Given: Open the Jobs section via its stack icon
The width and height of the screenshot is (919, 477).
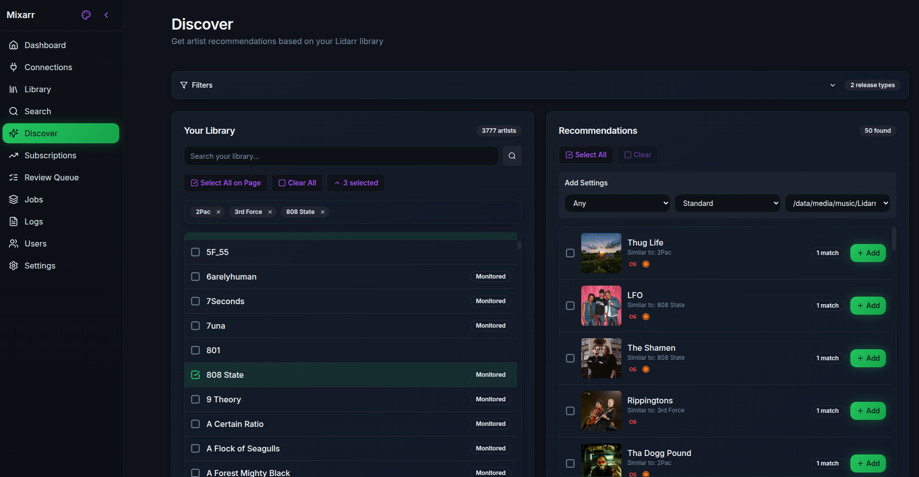Looking at the screenshot, I should (x=14, y=199).
